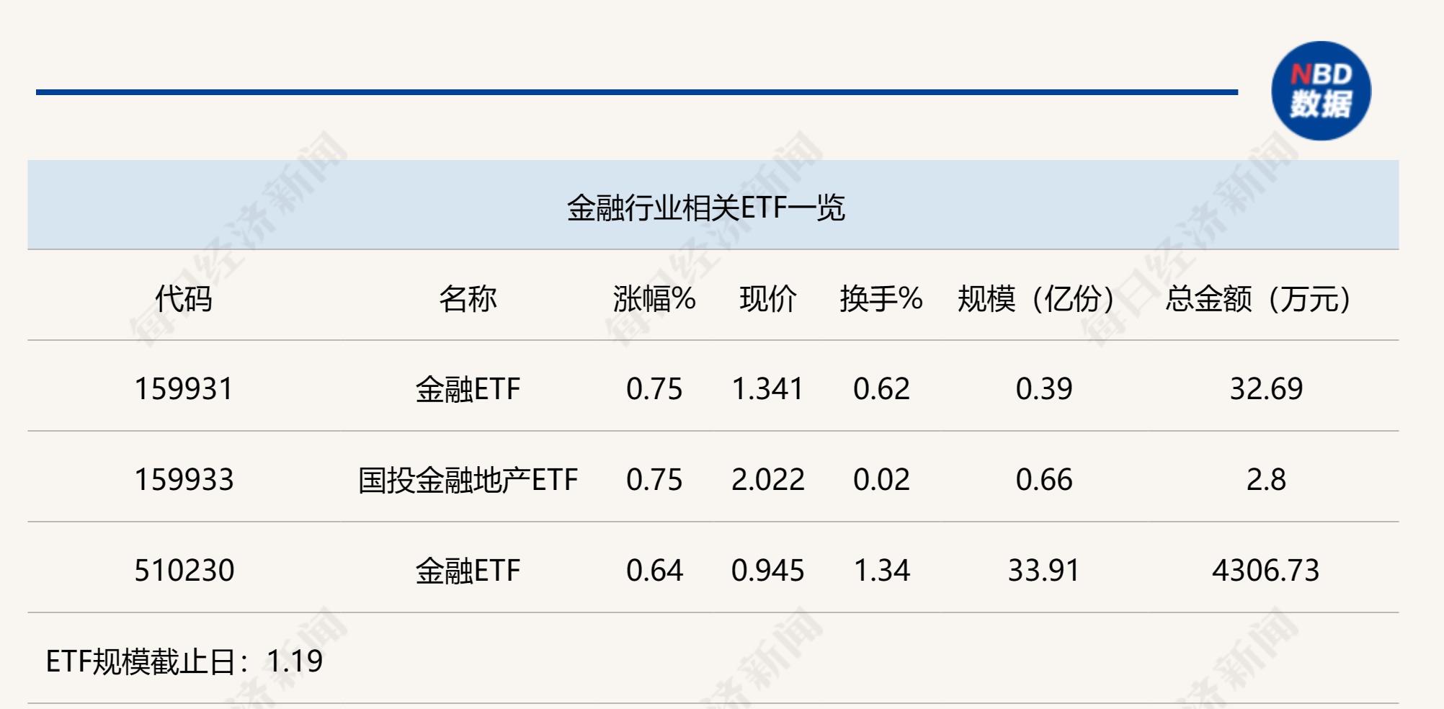The height and width of the screenshot is (709, 1444).
Task: Click the 现价 column header
Action: (x=768, y=298)
